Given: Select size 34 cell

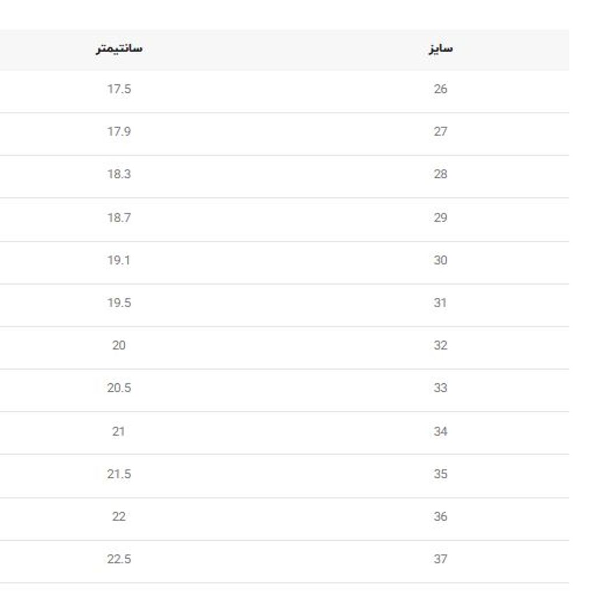Looking at the screenshot, I should click(440, 431).
